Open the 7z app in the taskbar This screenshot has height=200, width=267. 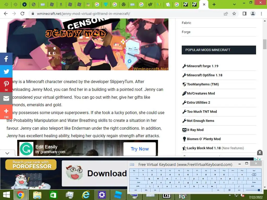pos(167,196)
